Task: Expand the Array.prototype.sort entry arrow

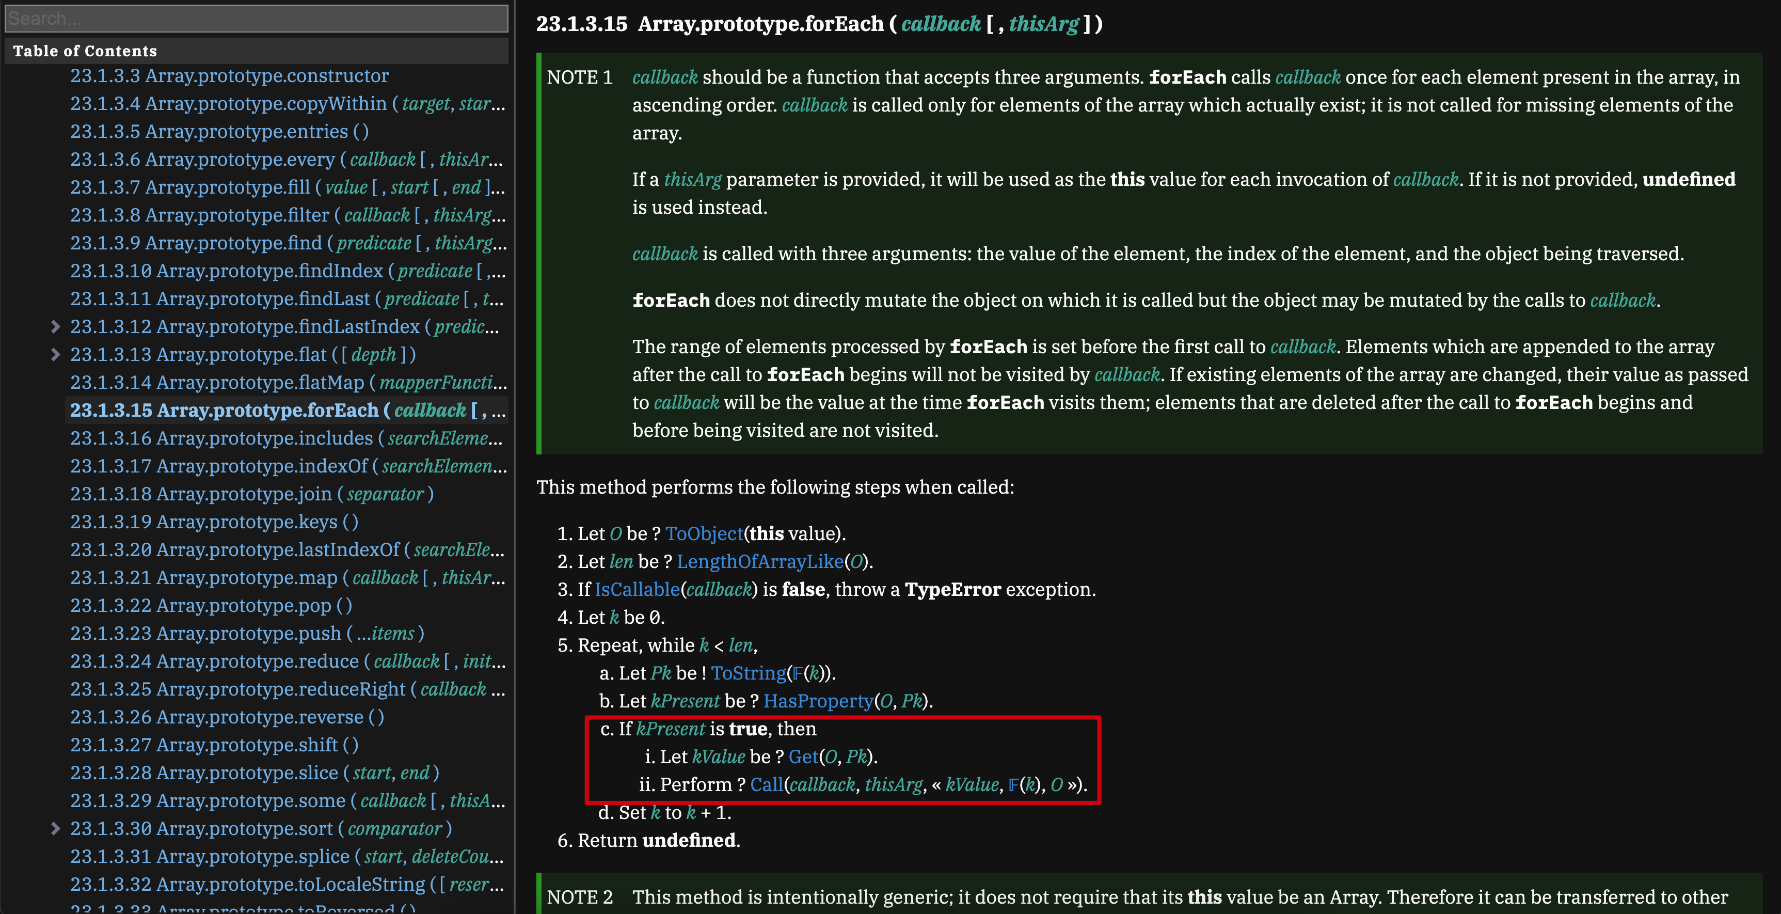Action: point(55,828)
